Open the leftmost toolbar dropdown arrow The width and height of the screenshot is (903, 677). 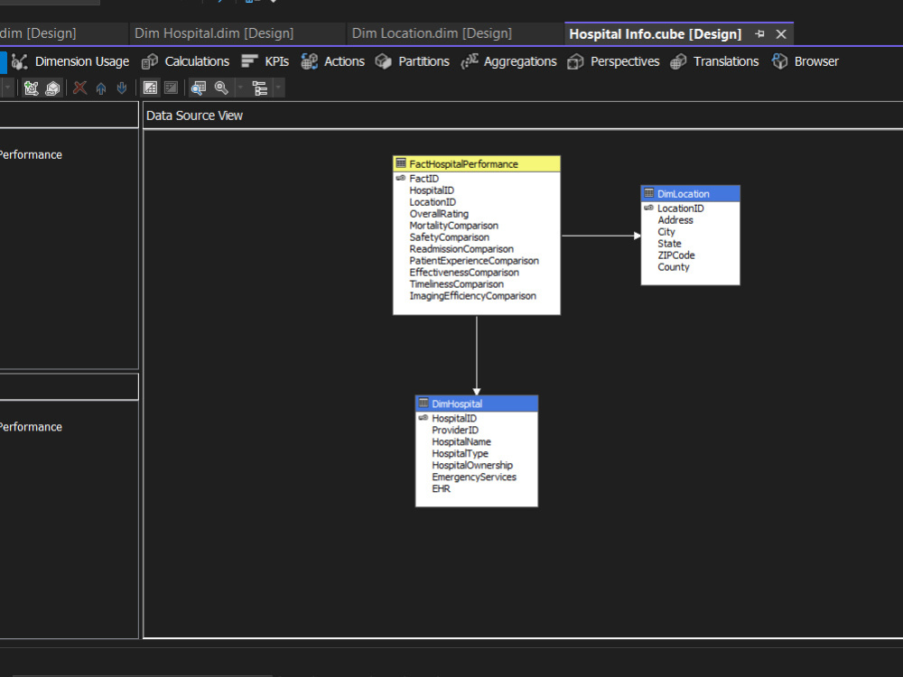7,88
